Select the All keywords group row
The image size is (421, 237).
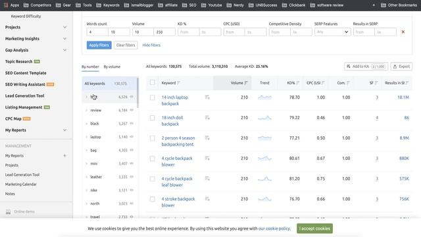pyautogui.click(x=109, y=84)
